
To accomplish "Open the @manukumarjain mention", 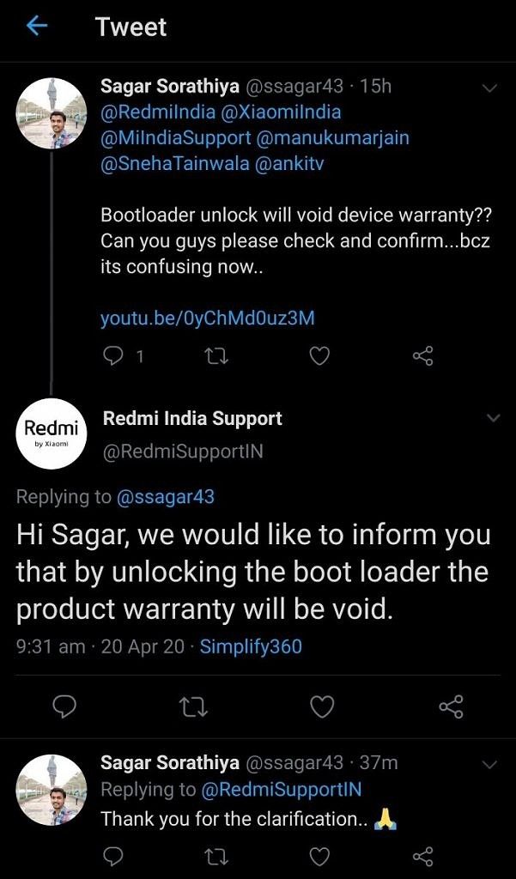I will tap(340, 137).
